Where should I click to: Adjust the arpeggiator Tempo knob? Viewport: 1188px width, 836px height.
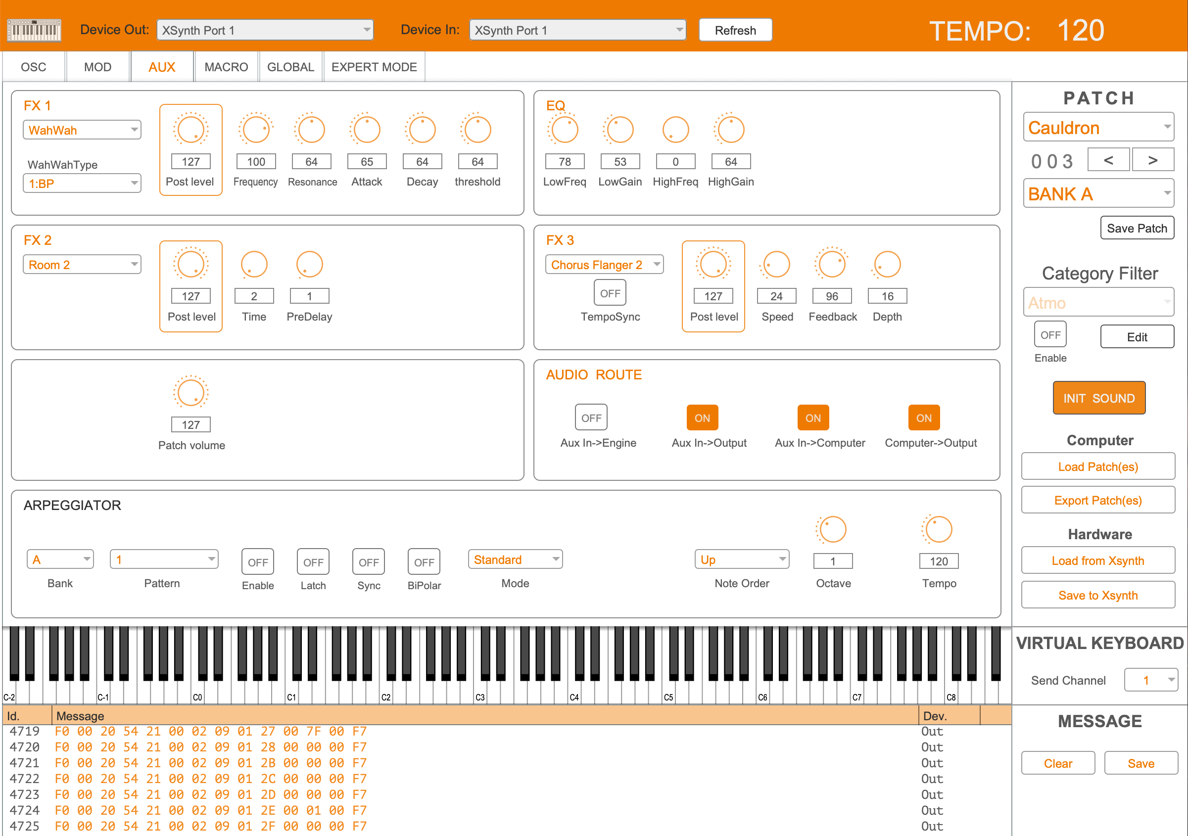938,529
